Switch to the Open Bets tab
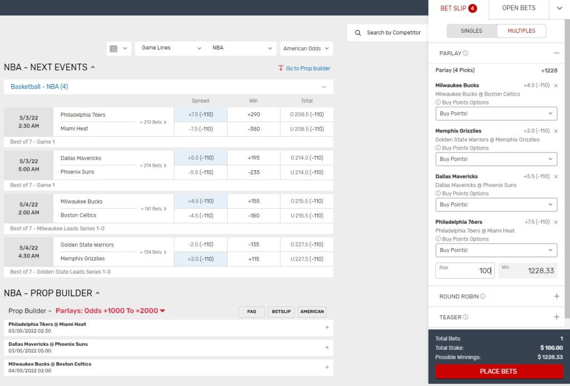570x386 pixels. (x=518, y=8)
